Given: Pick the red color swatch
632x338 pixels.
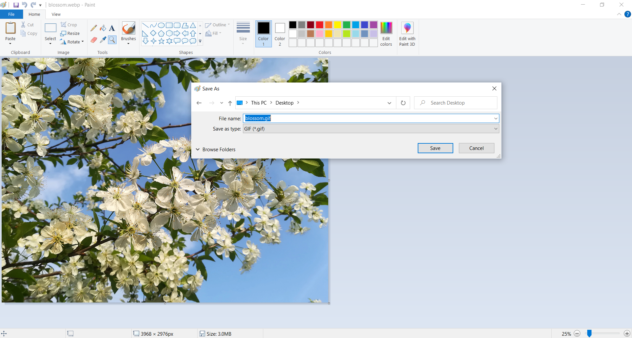Looking at the screenshot, I should [320, 25].
